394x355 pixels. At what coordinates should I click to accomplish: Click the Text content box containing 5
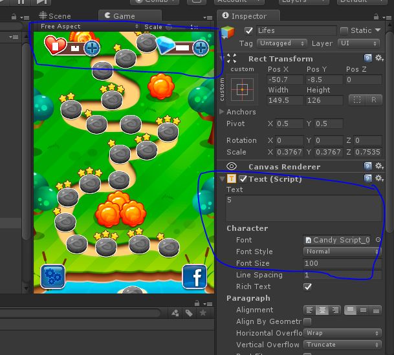point(303,208)
